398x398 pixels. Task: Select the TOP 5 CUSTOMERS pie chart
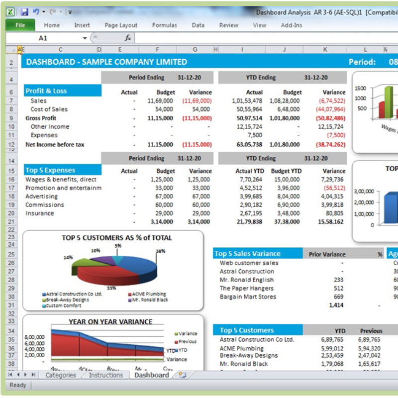pyautogui.click(x=113, y=269)
